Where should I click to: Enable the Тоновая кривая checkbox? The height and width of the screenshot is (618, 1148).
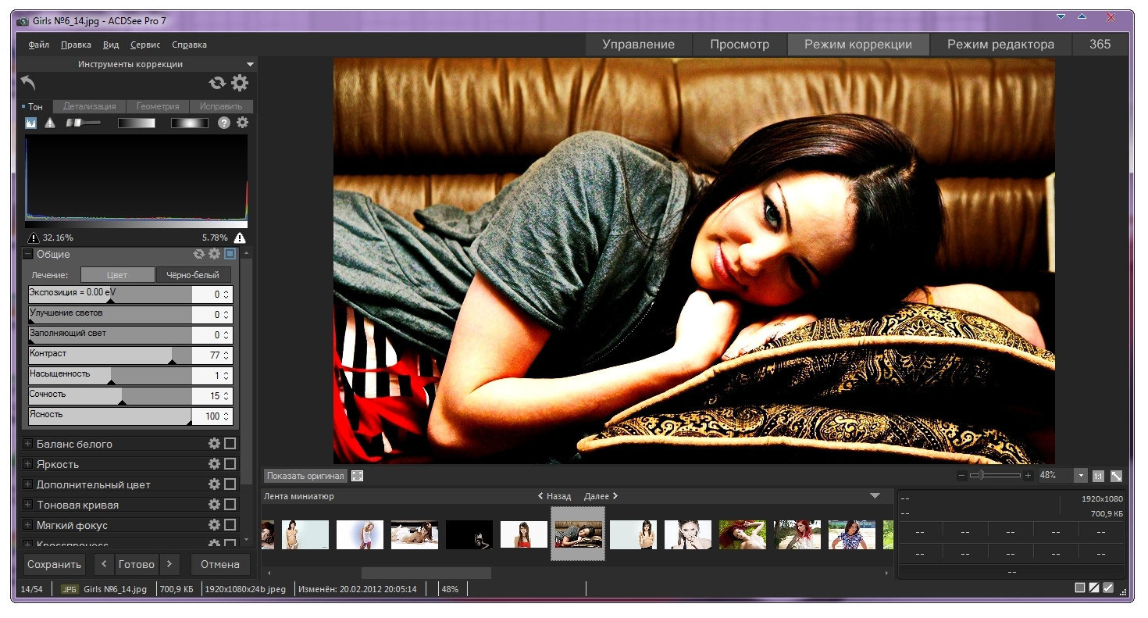tap(230, 505)
